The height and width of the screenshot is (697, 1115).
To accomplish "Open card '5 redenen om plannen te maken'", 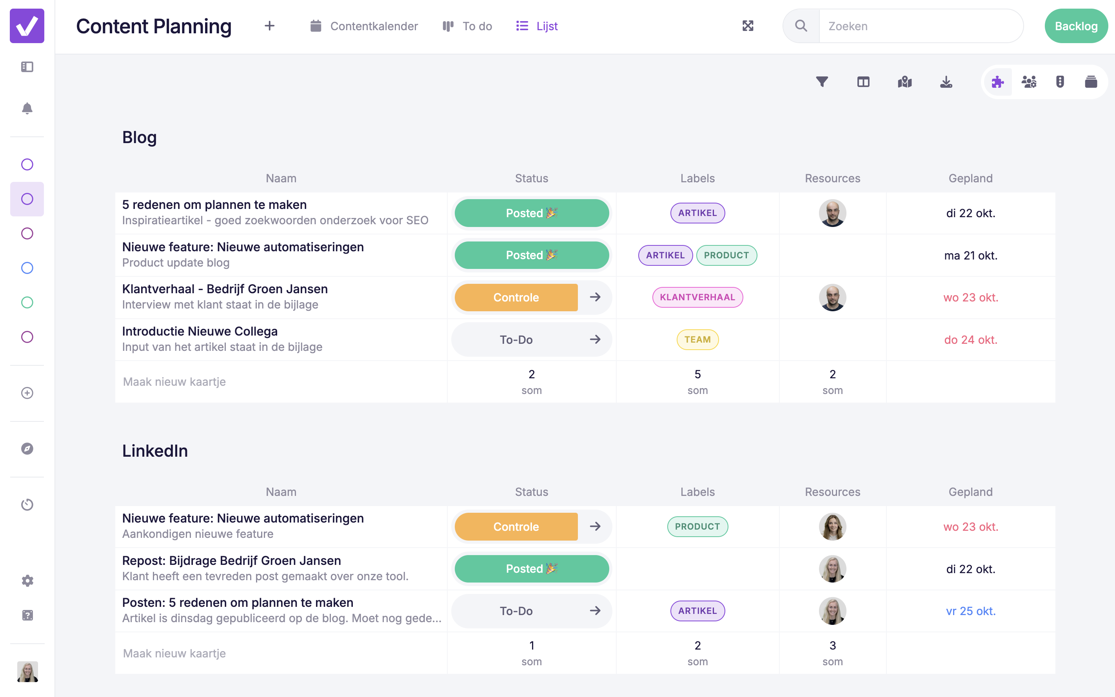I will pyautogui.click(x=214, y=205).
